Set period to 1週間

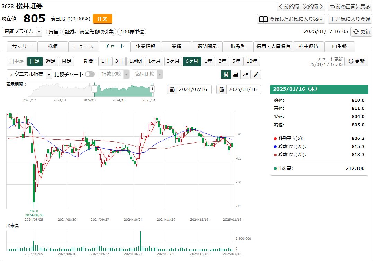click(x=135, y=61)
